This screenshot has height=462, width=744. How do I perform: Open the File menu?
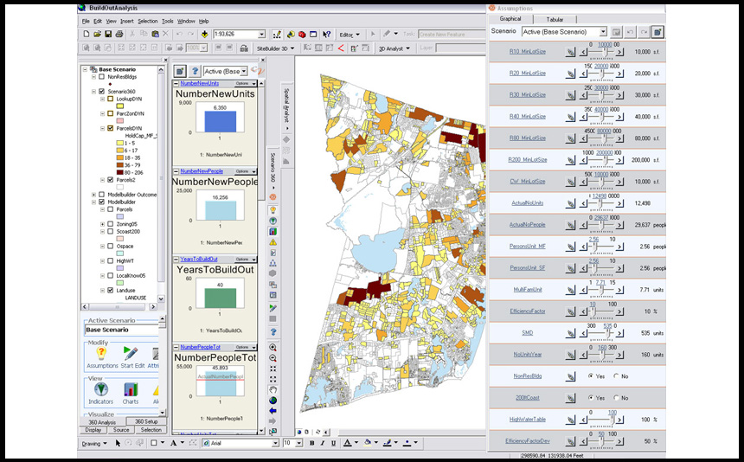pyautogui.click(x=86, y=22)
